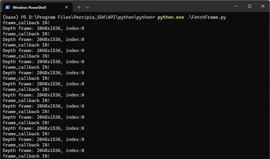Viewport: 270px width, 159px height.
Task: Click the (base) environment label
Action: point(10,17)
